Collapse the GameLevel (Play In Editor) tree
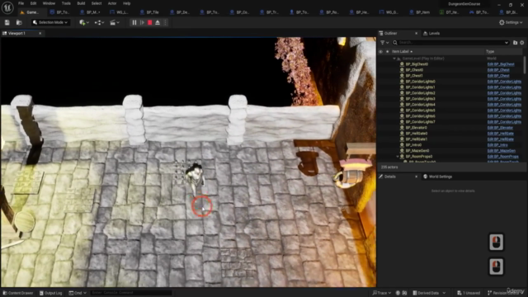The image size is (528, 297). 394,59
